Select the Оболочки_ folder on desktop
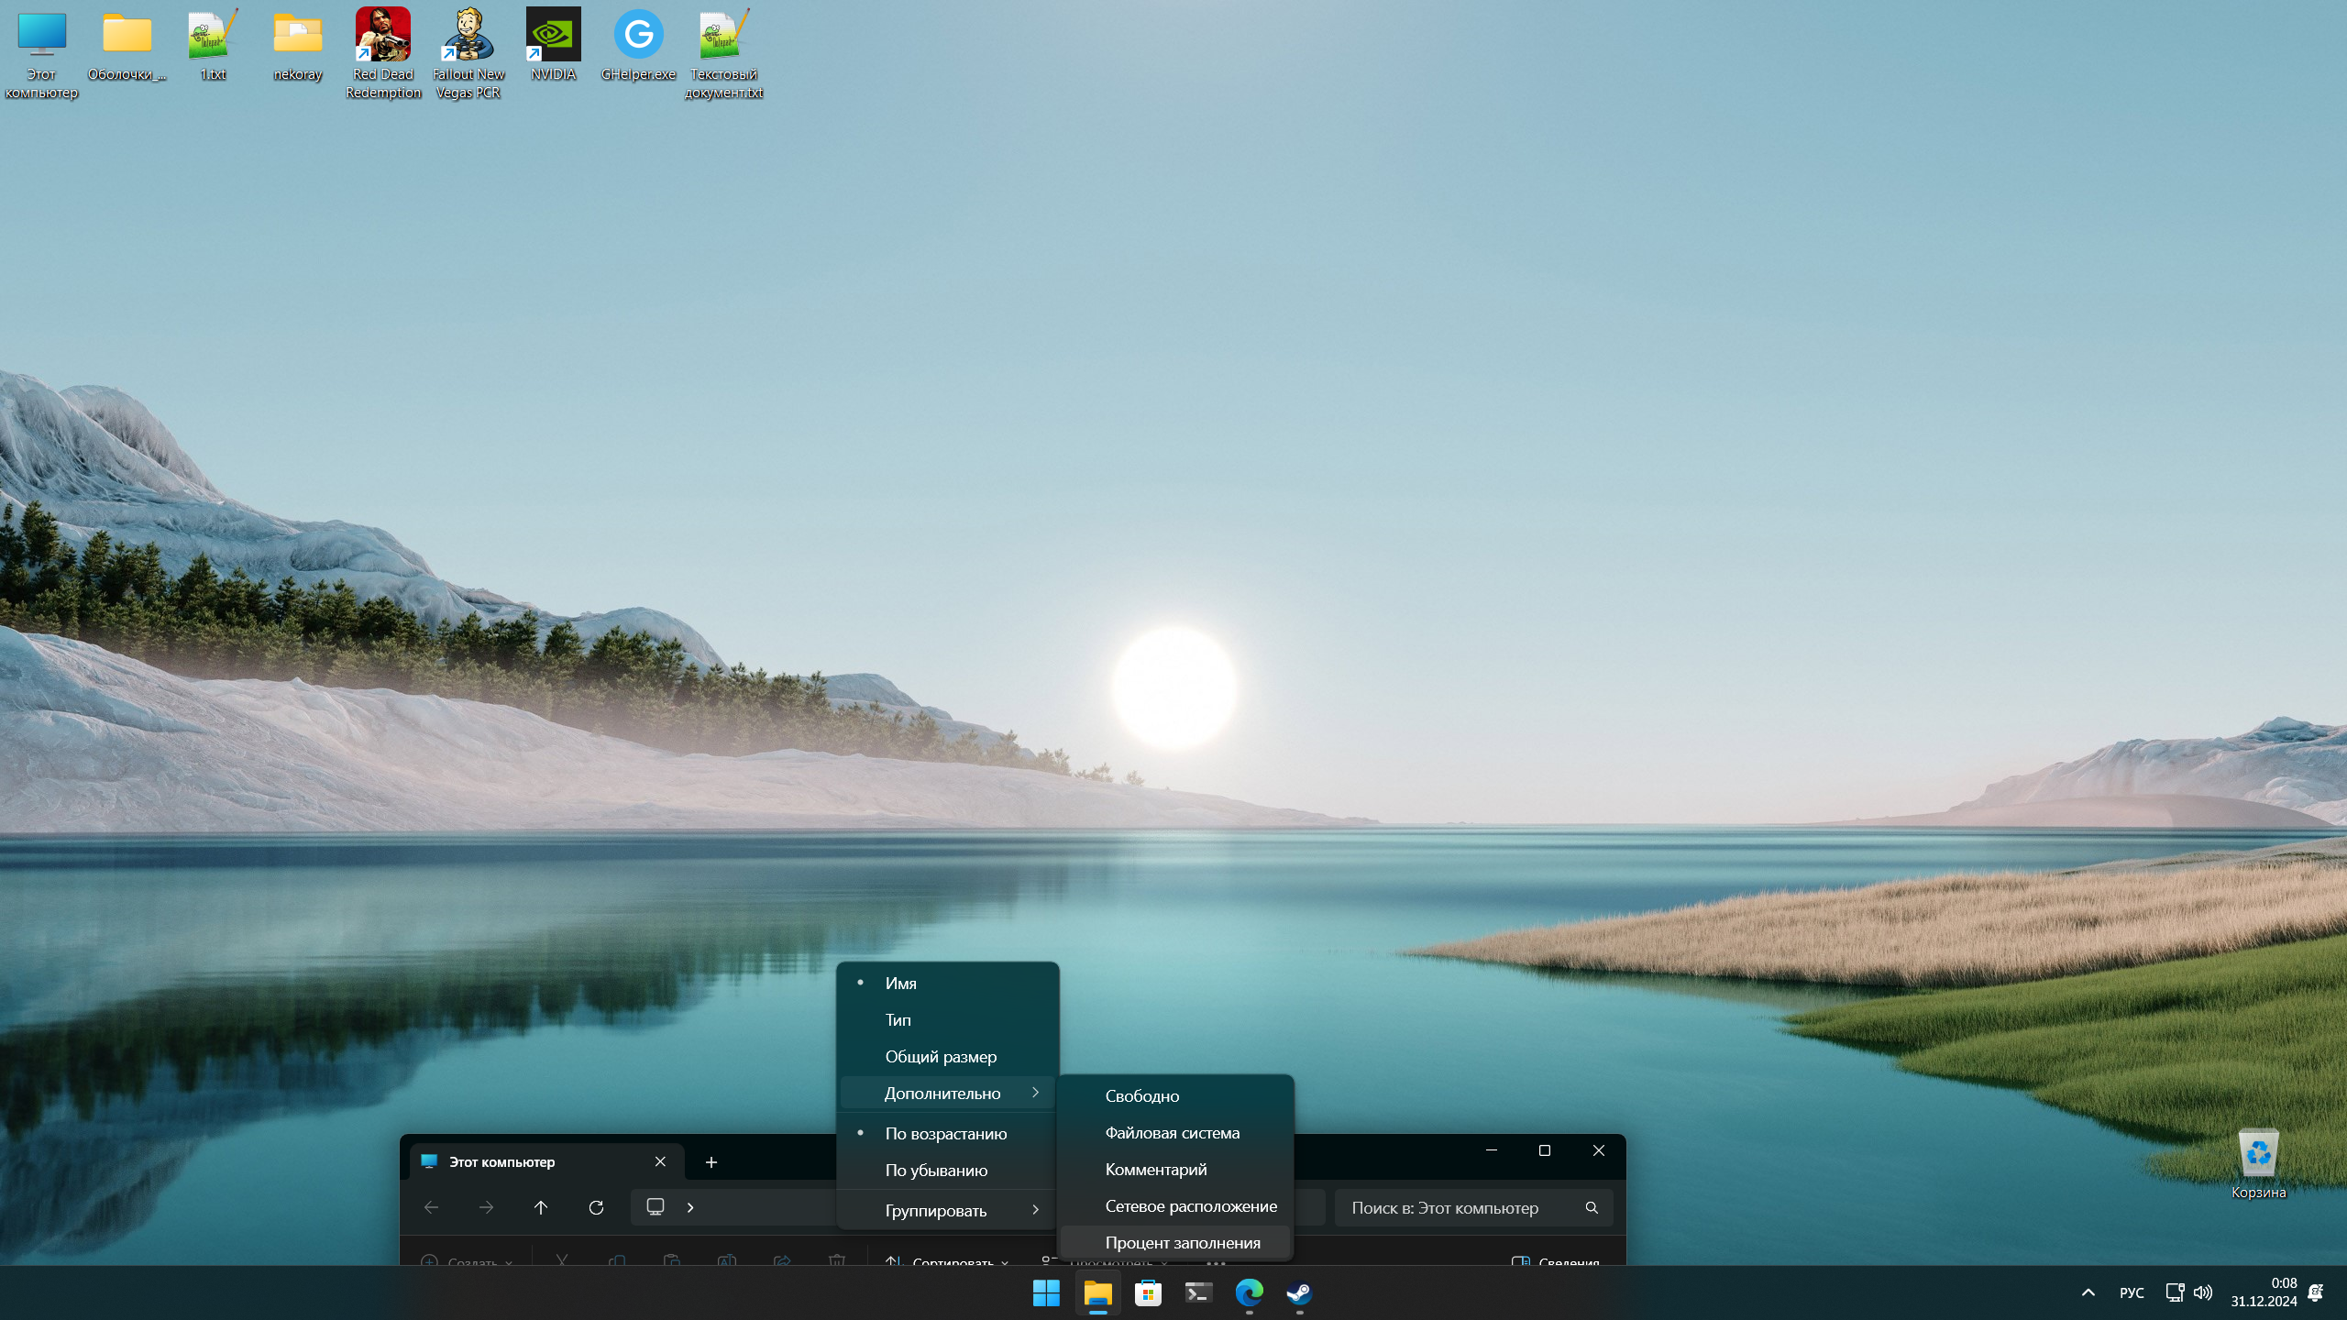 127,45
